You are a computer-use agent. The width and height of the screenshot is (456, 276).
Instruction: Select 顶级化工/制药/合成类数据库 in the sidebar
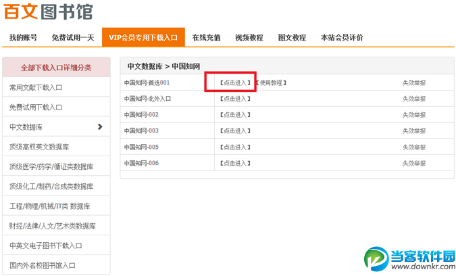tap(56, 186)
